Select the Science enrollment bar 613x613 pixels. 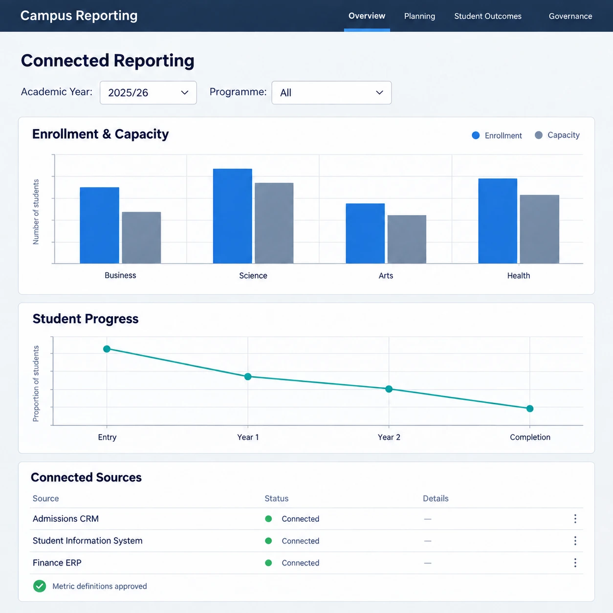[x=232, y=216]
